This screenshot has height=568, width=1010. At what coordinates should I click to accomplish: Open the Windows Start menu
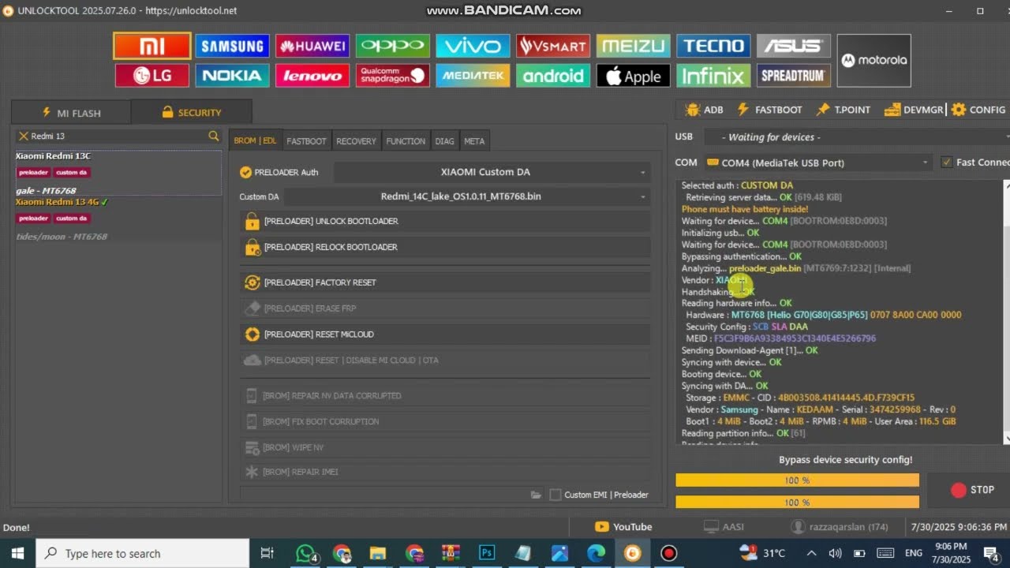pos(17,553)
